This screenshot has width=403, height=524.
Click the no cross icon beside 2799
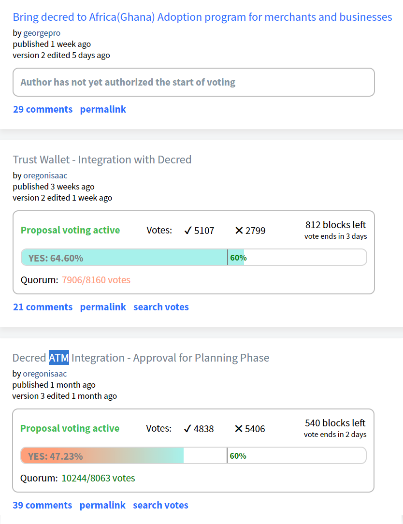click(x=239, y=231)
